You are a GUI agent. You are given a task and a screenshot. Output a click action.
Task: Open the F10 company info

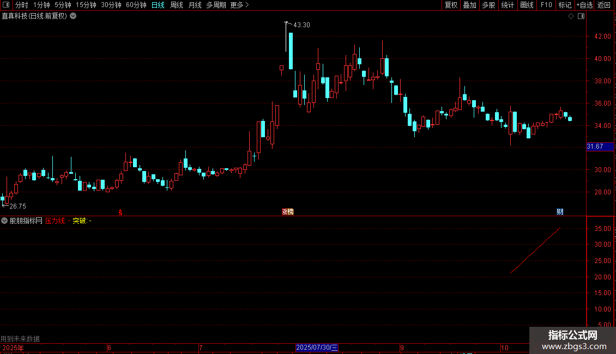546,5
